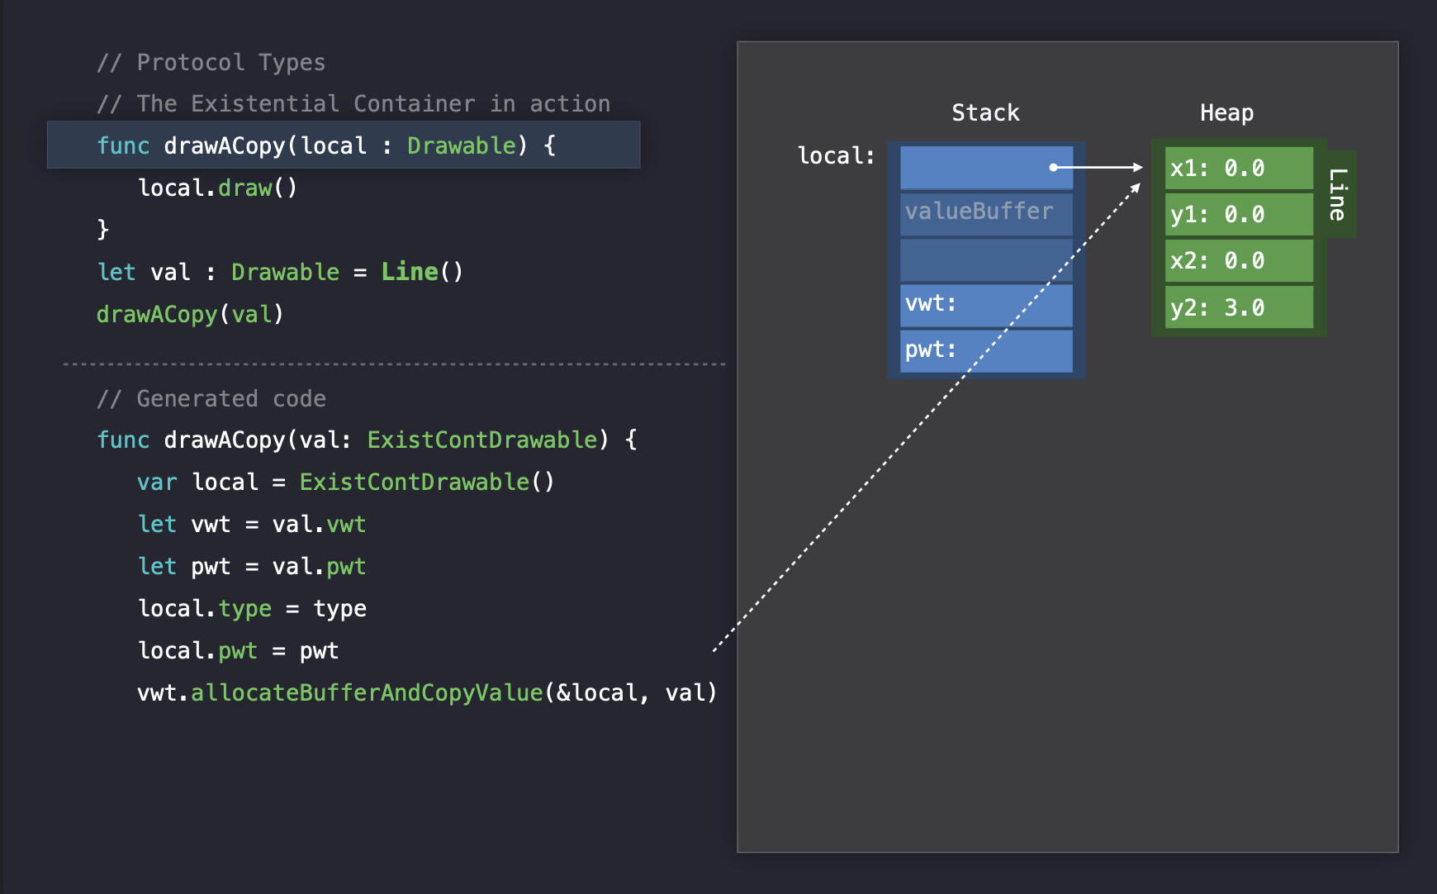Viewport: 1437px width, 894px height.
Task: Click the '// Generated code' comment
Action: click(211, 399)
